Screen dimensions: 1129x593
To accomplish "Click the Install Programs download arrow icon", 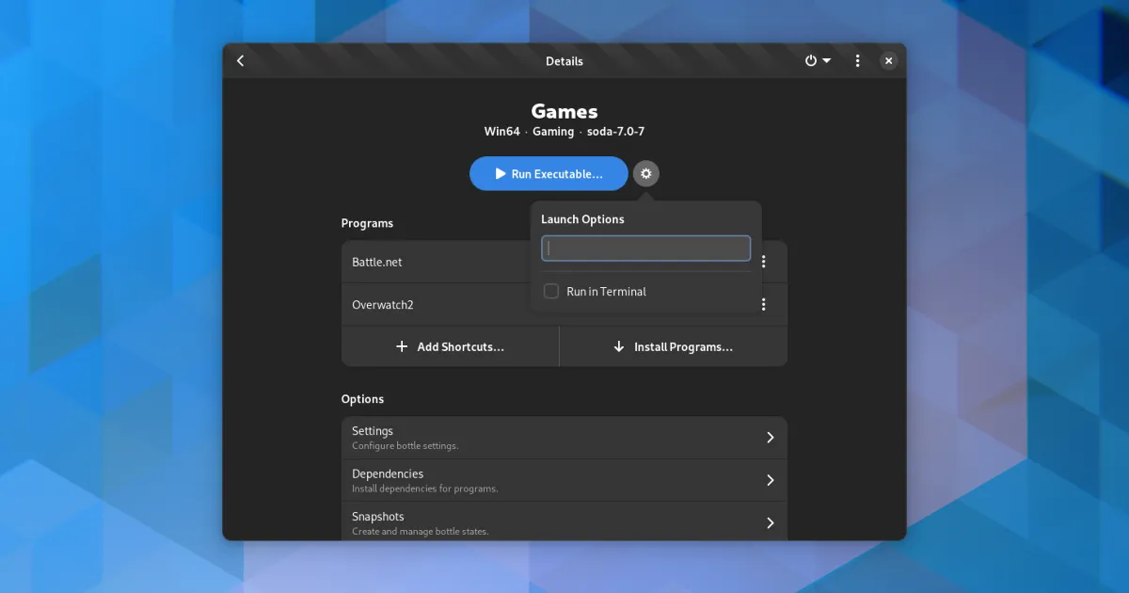I will pyautogui.click(x=619, y=346).
